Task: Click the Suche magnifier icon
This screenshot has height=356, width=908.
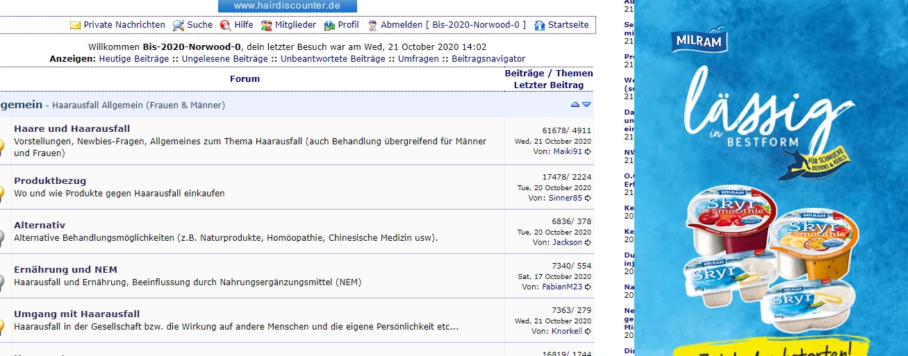Action: coord(179,25)
